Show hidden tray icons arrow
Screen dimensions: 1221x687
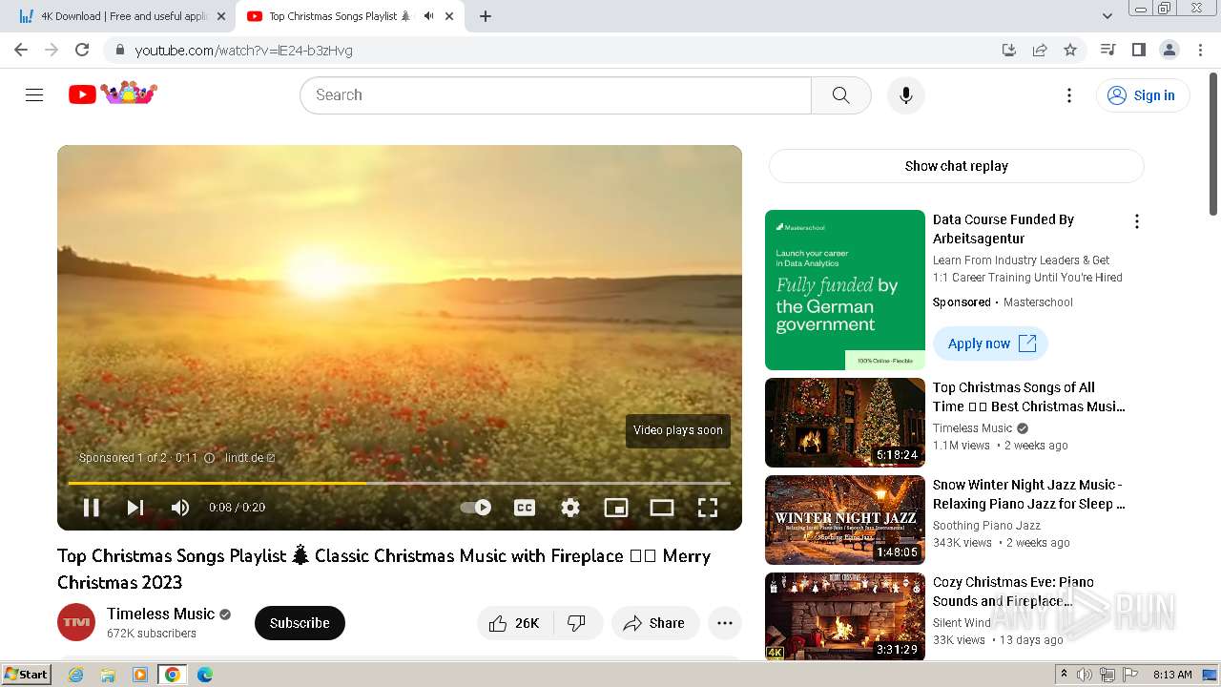coord(1064,675)
